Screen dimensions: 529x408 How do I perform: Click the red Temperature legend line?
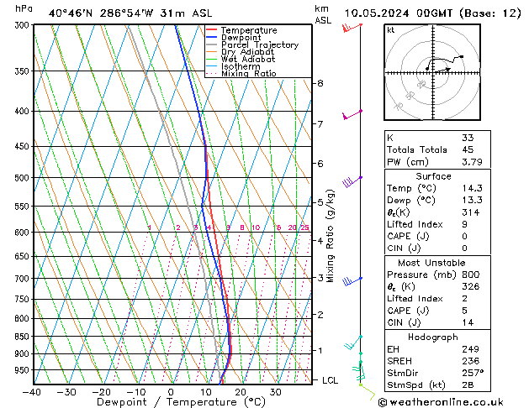(211, 30)
